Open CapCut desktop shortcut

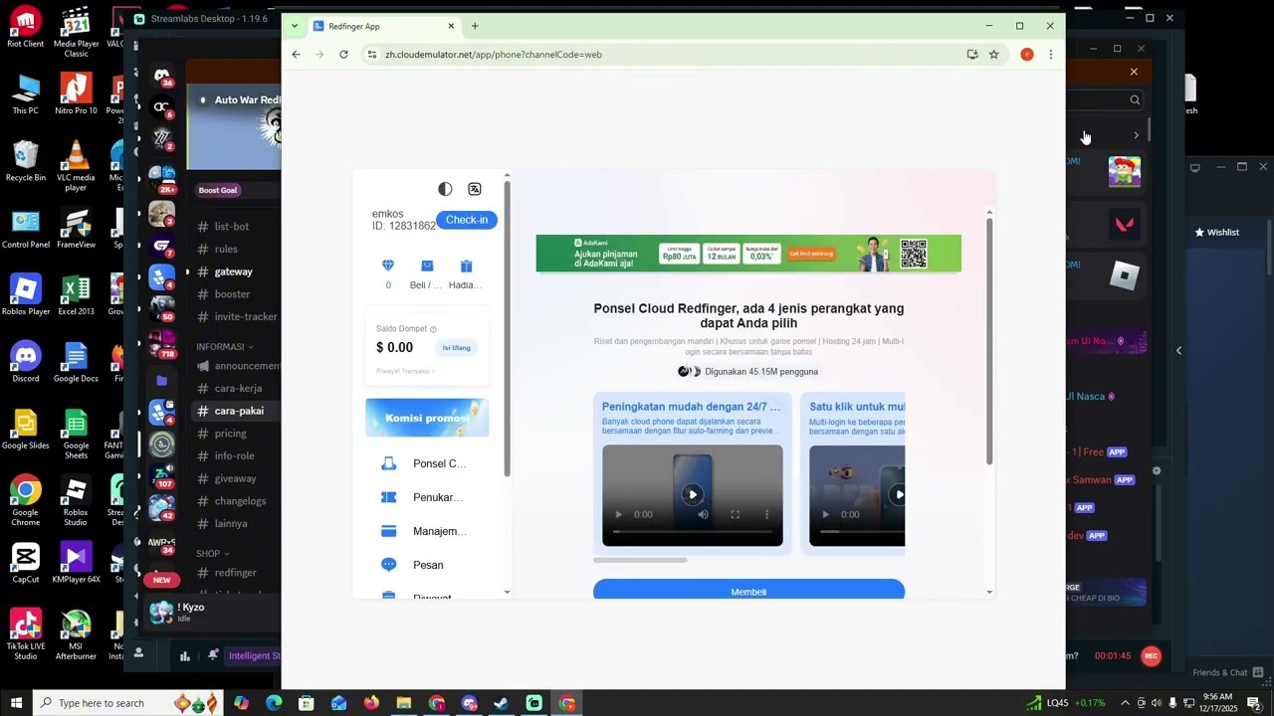tap(26, 563)
